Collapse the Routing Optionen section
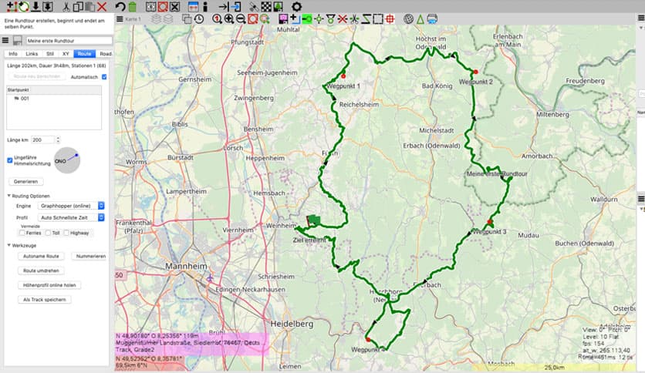Image resolution: width=645 pixels, height=373 pixels. (x=9, y=196)
